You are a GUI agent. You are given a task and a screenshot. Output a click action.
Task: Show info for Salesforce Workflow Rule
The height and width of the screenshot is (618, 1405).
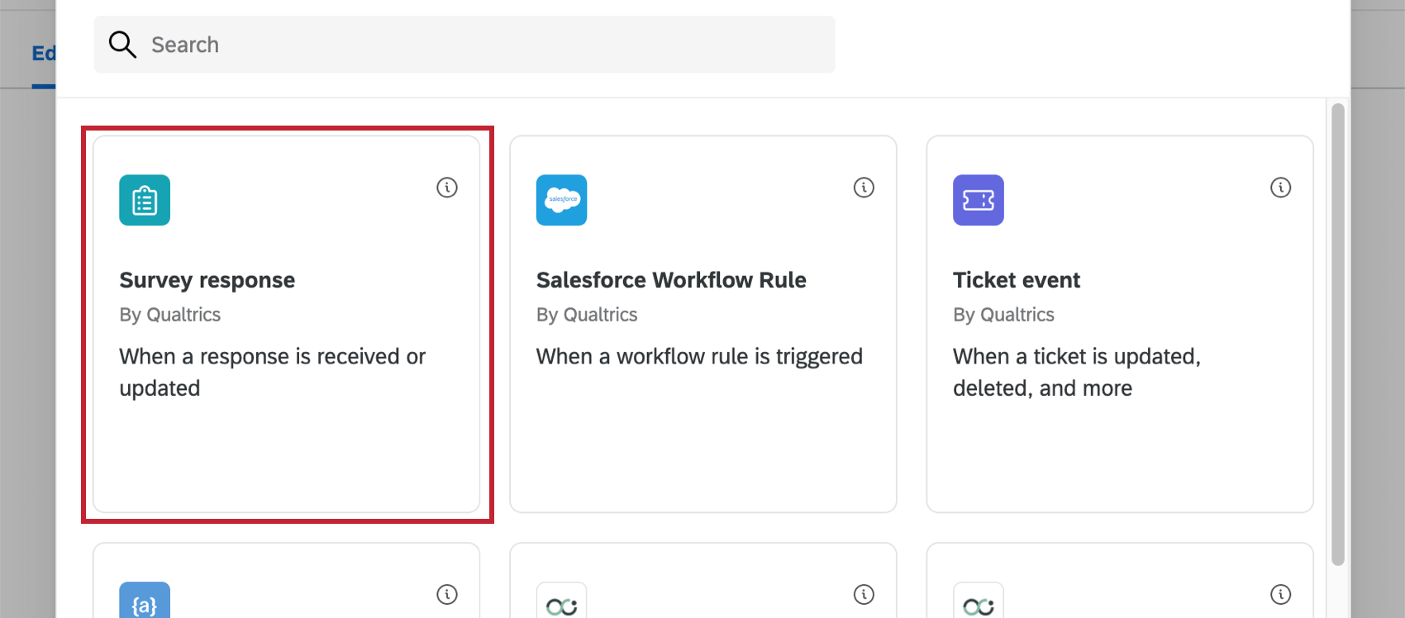click(x=864, y=188)
